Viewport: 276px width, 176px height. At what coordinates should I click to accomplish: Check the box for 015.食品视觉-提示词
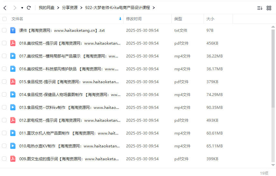tap(4, 82)
